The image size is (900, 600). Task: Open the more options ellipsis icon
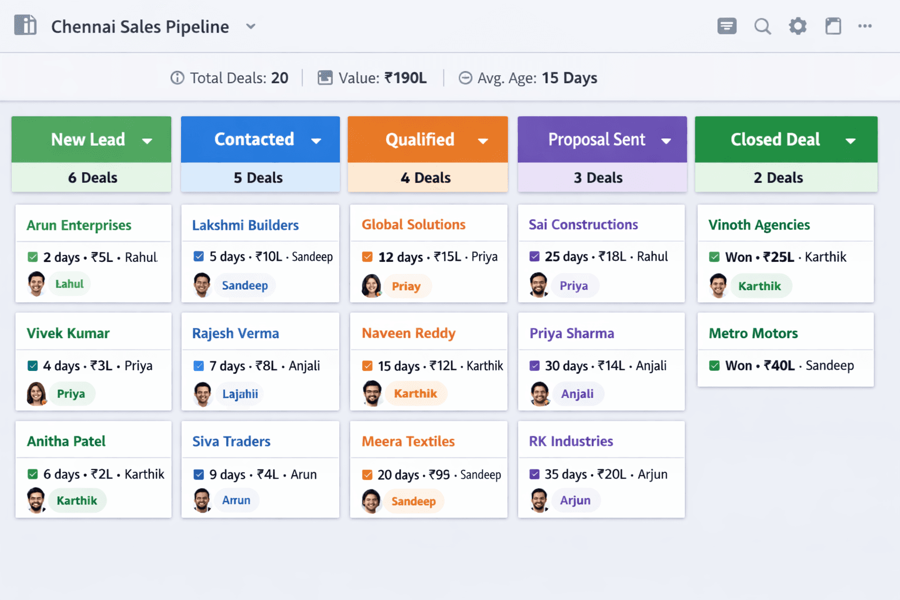coord(865,26)
